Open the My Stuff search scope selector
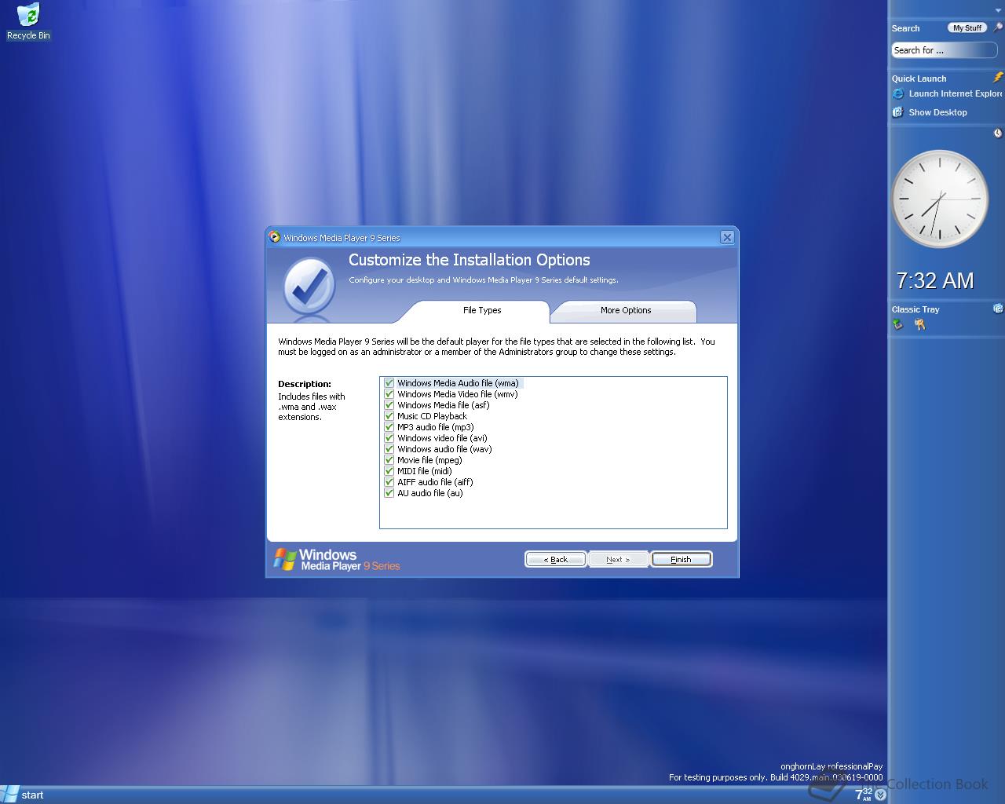 [967, 27]
